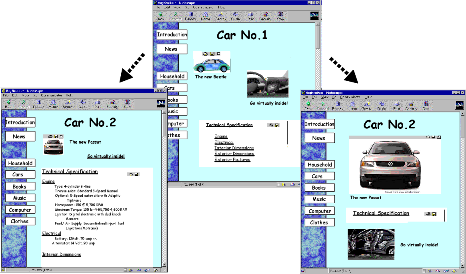Image resolution: width=466 pixels, height=274 pixels.
Task: Open the Exterior Dimensions link in Car No.1 window
Action: (234, 154)
